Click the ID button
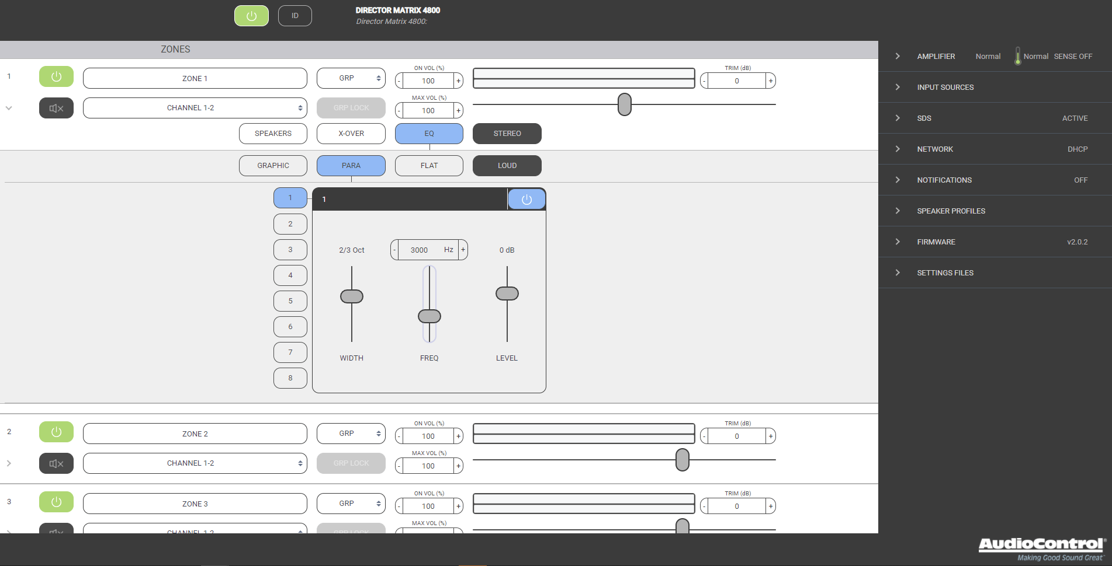Image resolution: width=1112 pixels, height=566 pixels. [295, 16]
